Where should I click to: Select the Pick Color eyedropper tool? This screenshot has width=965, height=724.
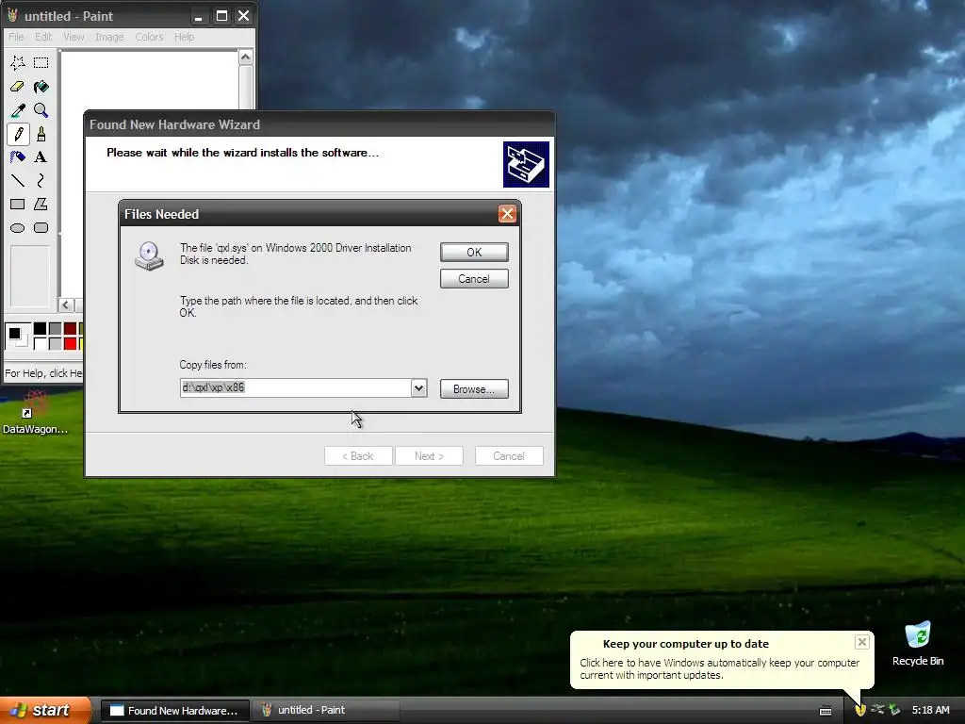click(x=17, y=110)
